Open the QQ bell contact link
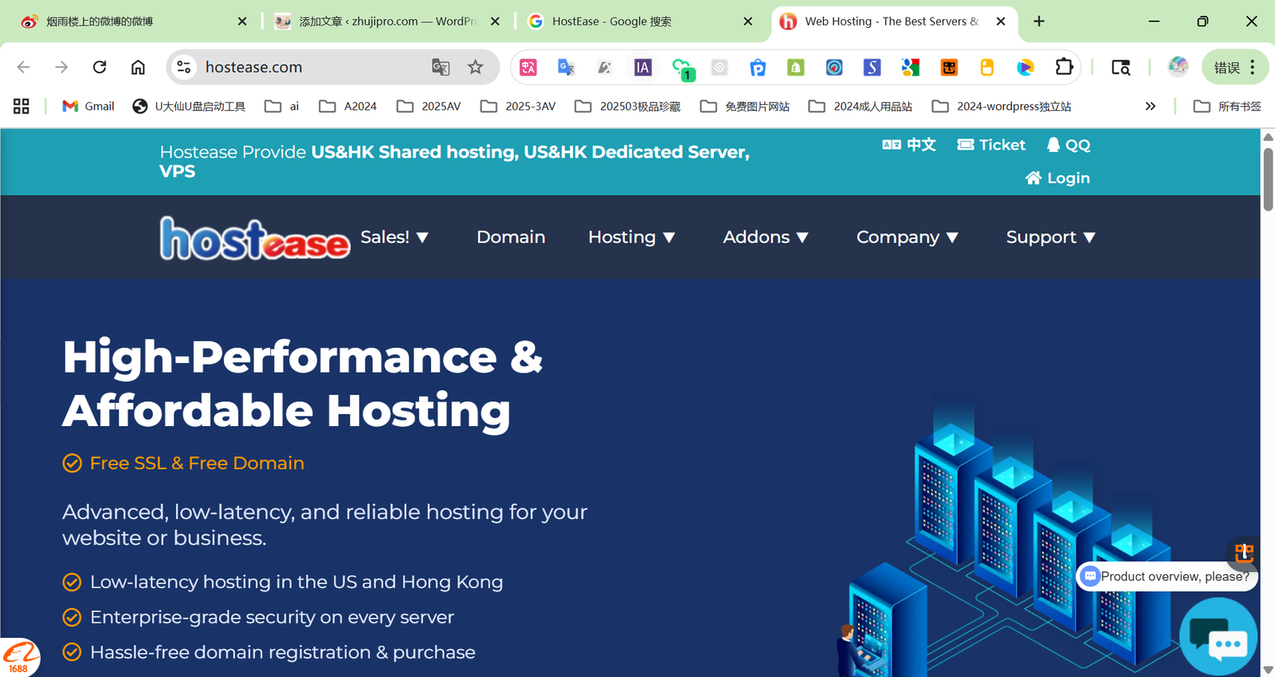1275x677 pixels. pos(1068,145)
